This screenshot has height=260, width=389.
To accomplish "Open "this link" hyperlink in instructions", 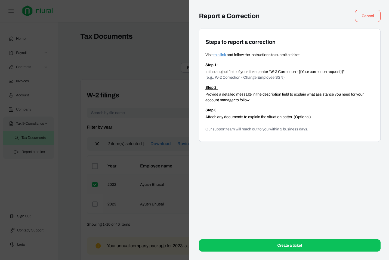I will coord(220,55).
